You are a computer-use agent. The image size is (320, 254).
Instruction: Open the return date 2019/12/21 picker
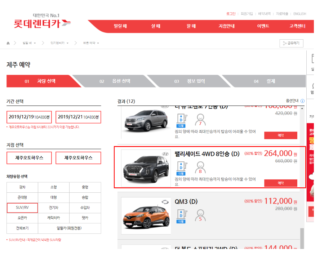[78, 117]
